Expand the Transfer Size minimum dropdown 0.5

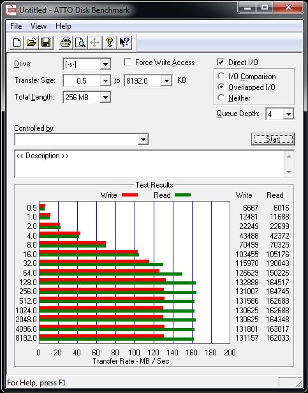[105, 80]
